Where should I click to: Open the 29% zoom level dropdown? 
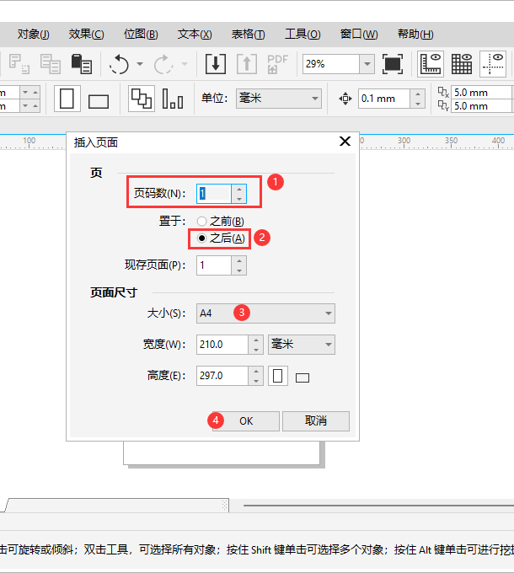[x=367, y=64]
